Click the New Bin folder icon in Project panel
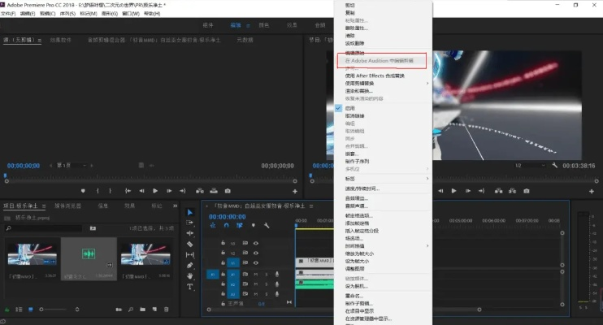The width and height of the screenshot is (603, 325). click(143, 310)
